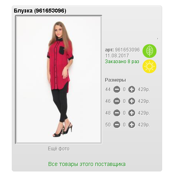
Task: Click the minus icon for size 44
Action: coord(117,89)
